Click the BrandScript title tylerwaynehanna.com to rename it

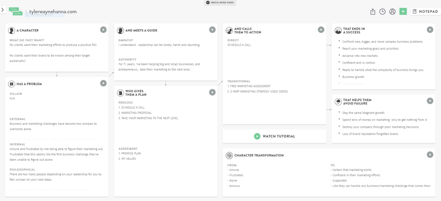pyautogui.click(x=52, y=11)
